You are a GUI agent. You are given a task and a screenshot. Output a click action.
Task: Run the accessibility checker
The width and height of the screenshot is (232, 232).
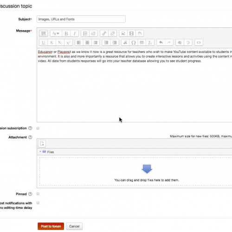[x=180, y=42]
